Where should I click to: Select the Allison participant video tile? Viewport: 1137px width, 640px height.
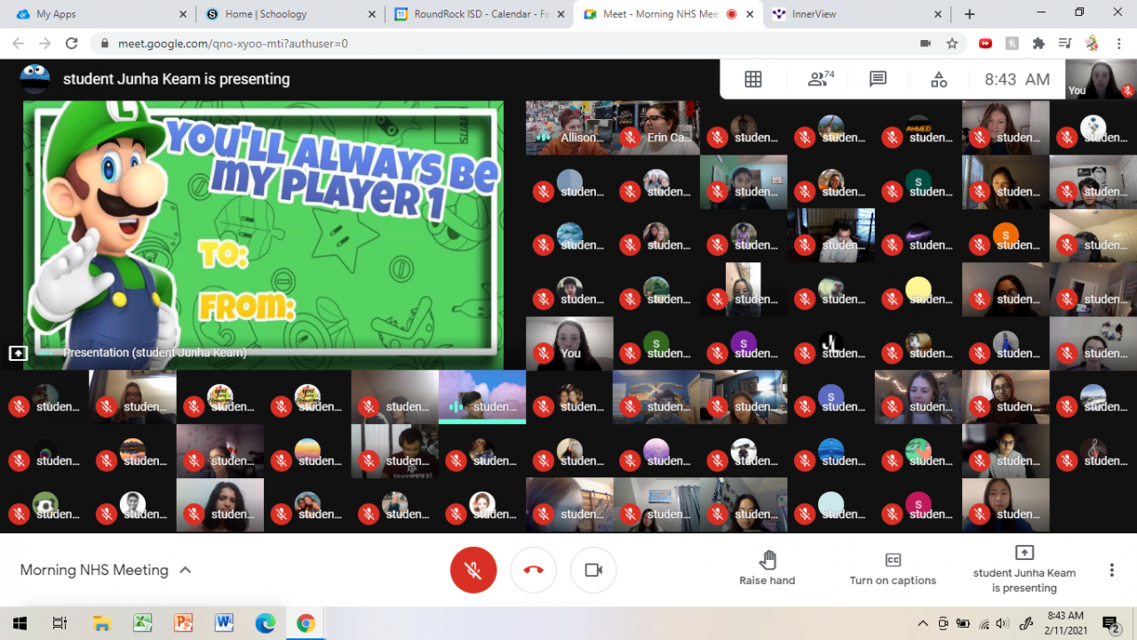coord(569,128)
